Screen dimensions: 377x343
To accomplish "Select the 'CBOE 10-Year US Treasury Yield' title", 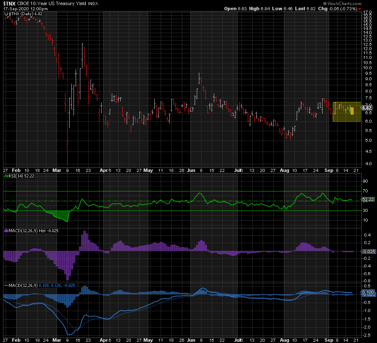I will click(x=52, y=3).
